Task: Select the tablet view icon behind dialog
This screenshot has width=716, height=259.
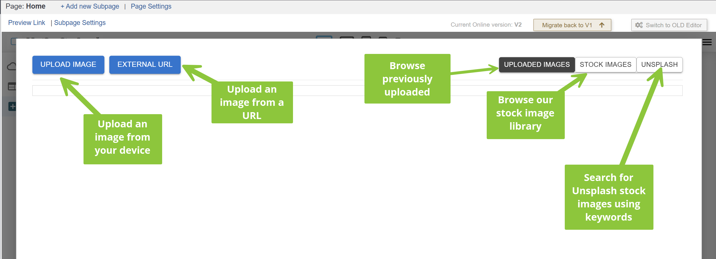Action: tap(366, 37)
